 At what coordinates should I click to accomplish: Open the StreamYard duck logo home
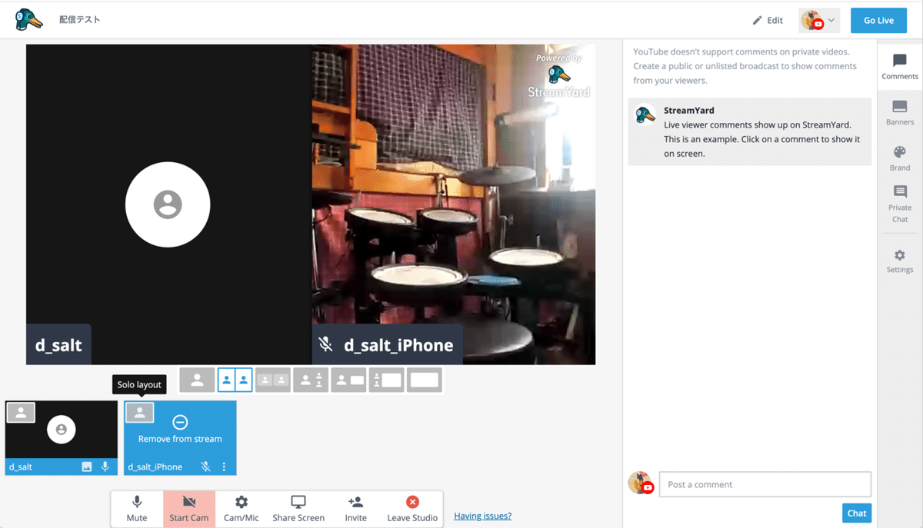(x=29, y=19)
